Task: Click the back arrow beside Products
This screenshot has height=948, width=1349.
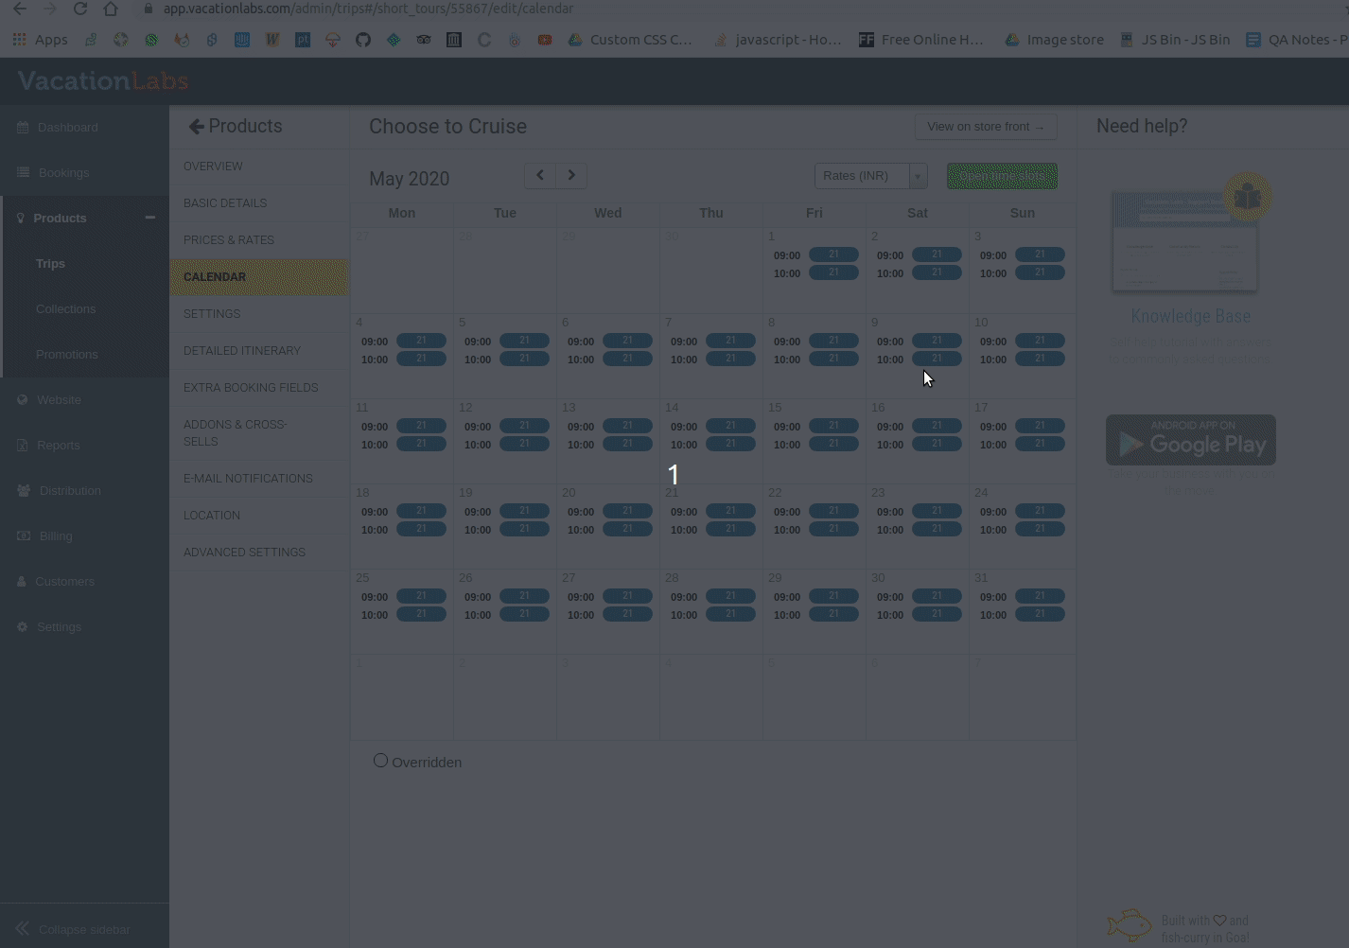Action: 196,127
